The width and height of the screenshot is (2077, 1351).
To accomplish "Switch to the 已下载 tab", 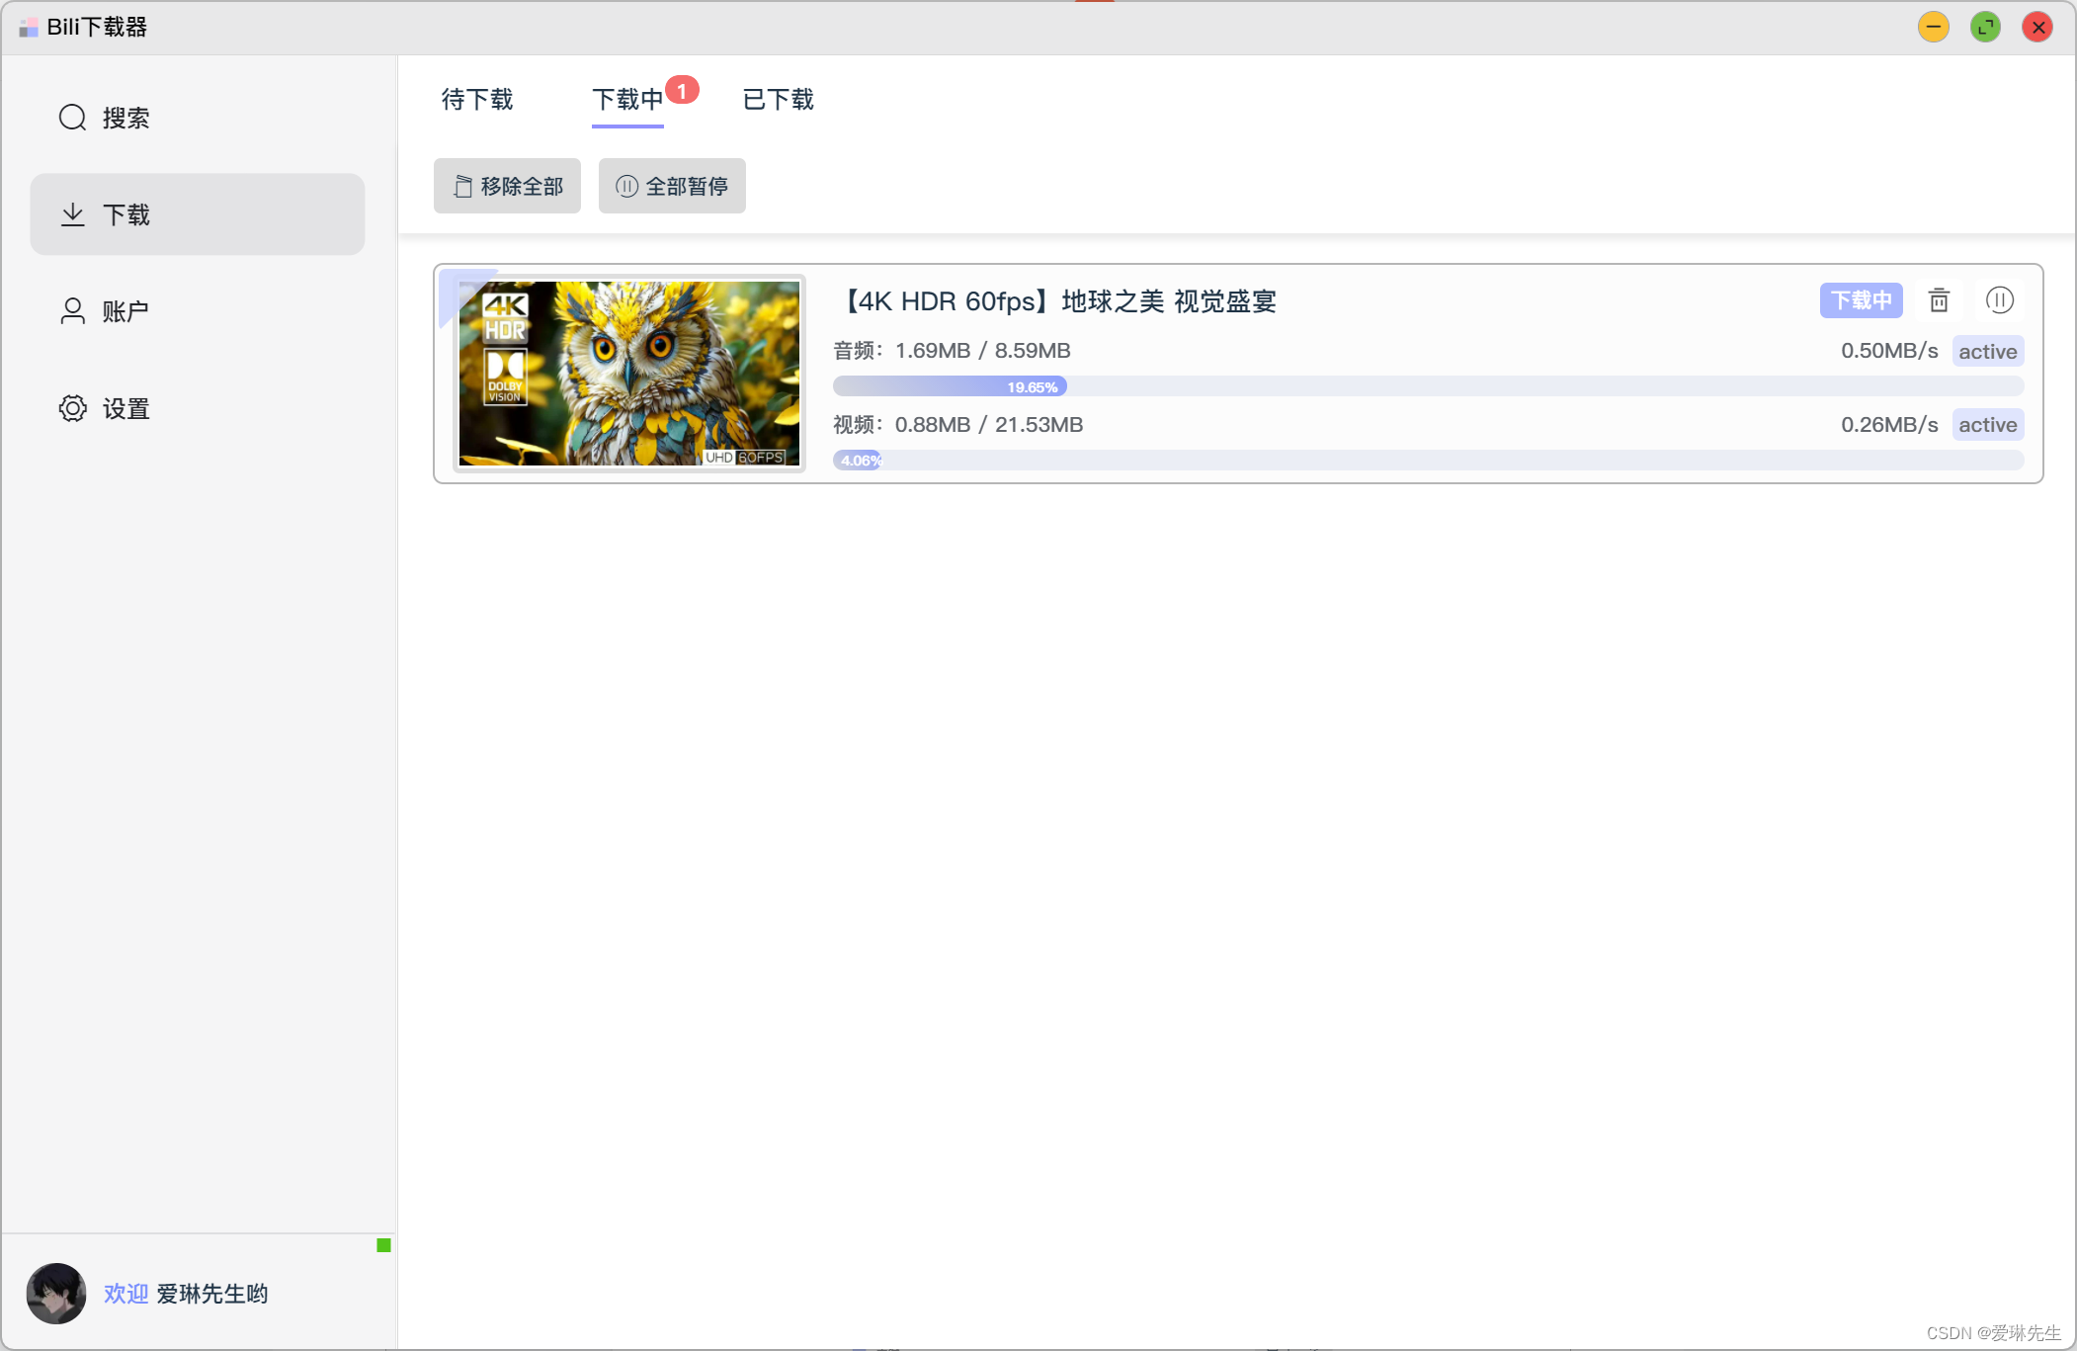I will point(778,97).
